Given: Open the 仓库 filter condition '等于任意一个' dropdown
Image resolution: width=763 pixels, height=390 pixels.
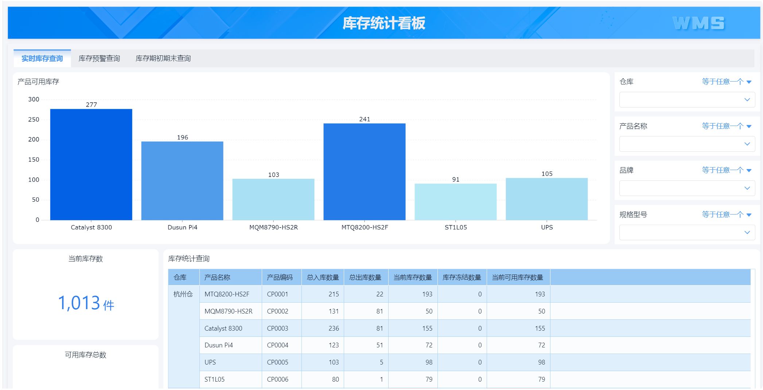Looking at the screenshot, I should pyautogui.click(x=727, y=82).
